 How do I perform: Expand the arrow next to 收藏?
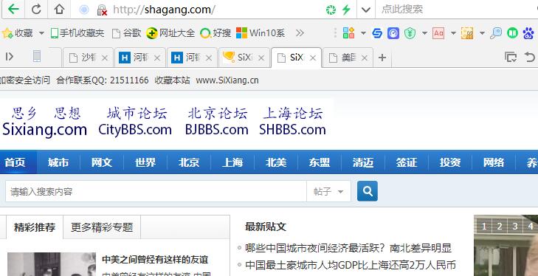click(41, 33)
